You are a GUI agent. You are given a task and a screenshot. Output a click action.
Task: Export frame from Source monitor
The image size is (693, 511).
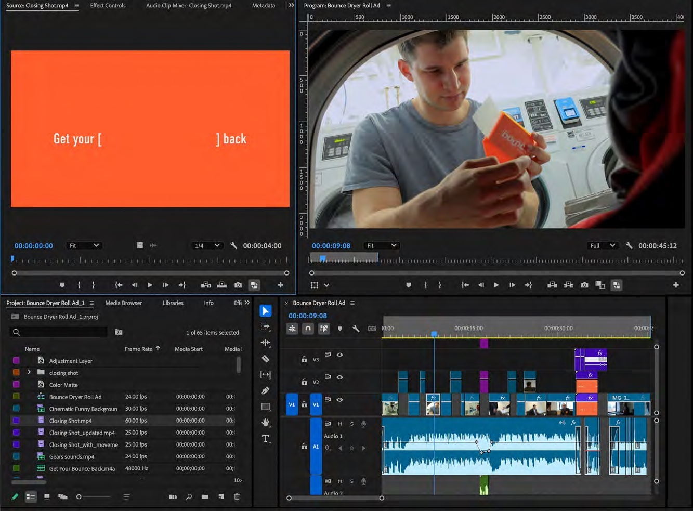pyautogui.click(x=238, y=285)
